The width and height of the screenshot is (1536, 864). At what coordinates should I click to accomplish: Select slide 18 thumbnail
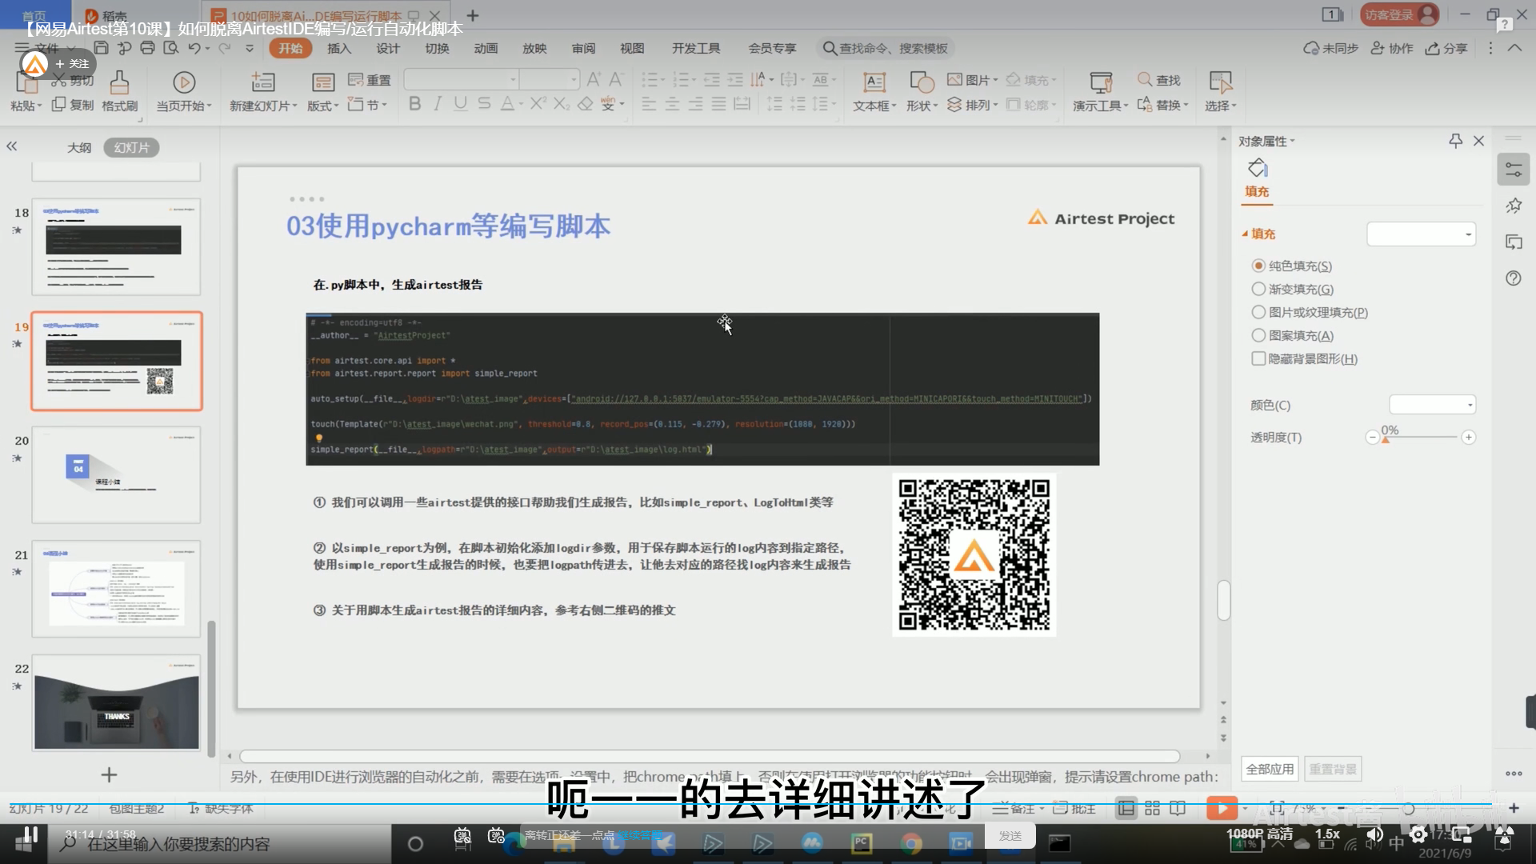(117, 247)
